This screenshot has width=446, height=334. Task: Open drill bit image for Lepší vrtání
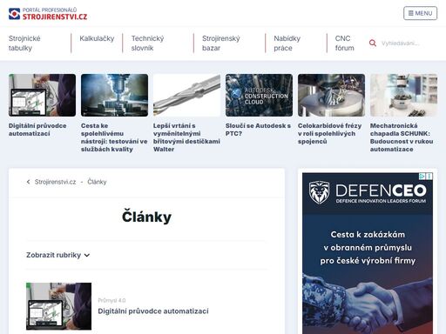186,95
